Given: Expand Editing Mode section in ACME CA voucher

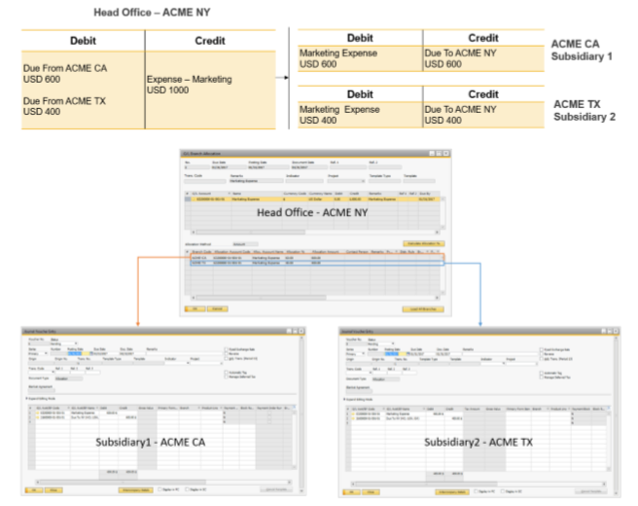Looking at the screenshot, I should (x=24, y=399).
